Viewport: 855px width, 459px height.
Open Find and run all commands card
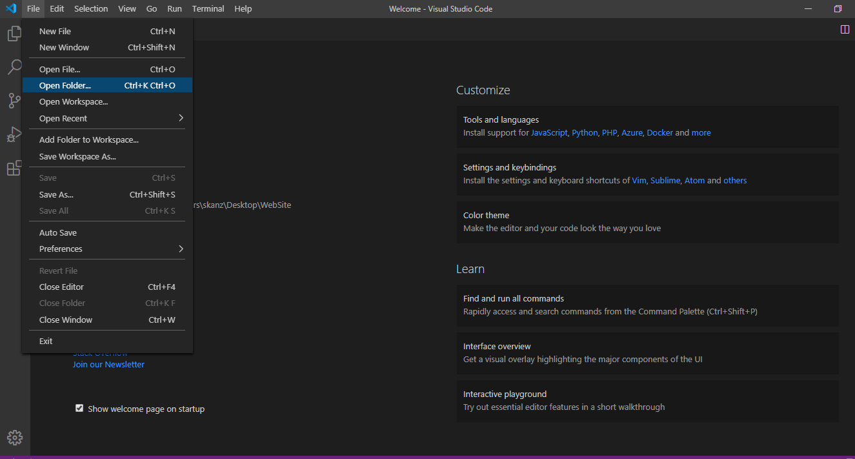(x=647, y=305)
